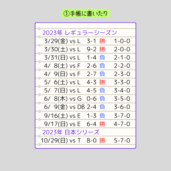Click the top binder hole of notebook
The image size is (171, 171).
(39, 29)
